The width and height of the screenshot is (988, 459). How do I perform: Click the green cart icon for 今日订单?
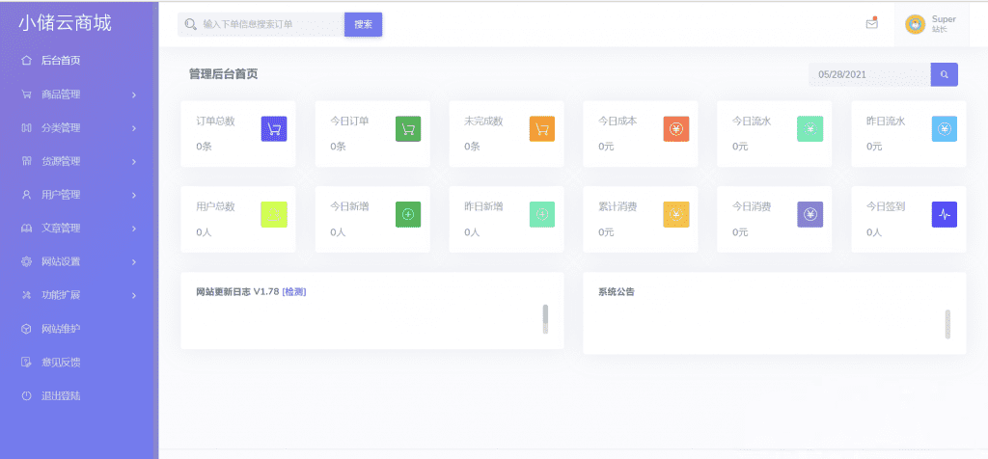(408, 128)
